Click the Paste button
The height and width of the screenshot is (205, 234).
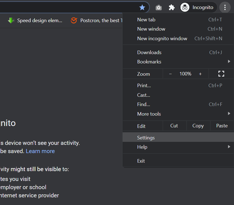(x=221, y=126)
